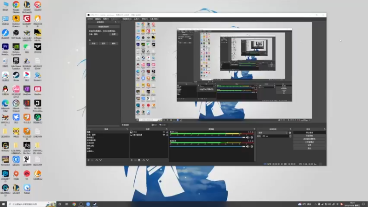Pop out the Scenes dock panel
Viewport: 368px width, 207px height.
point(127,129)
